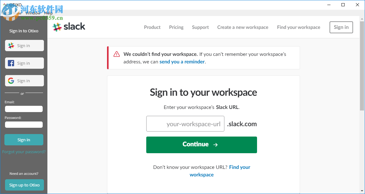365x194 pixels.
Task: Open the Product navigation item
Action: 152,27
